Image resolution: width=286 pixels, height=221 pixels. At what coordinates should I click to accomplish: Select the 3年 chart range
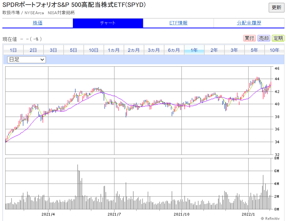click(x=234, y=50)
